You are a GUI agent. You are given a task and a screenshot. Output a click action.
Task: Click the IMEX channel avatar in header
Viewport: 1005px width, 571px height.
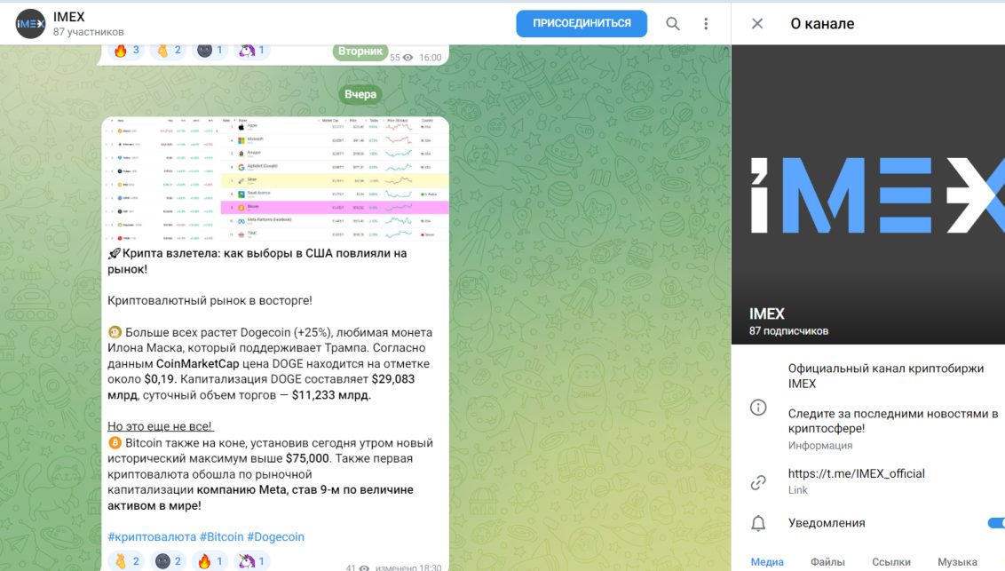(x=30, y=24)
